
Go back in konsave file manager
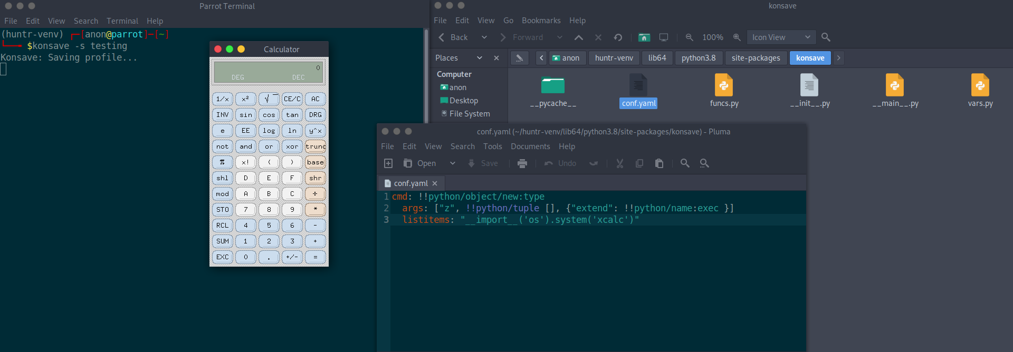[453, 37]
